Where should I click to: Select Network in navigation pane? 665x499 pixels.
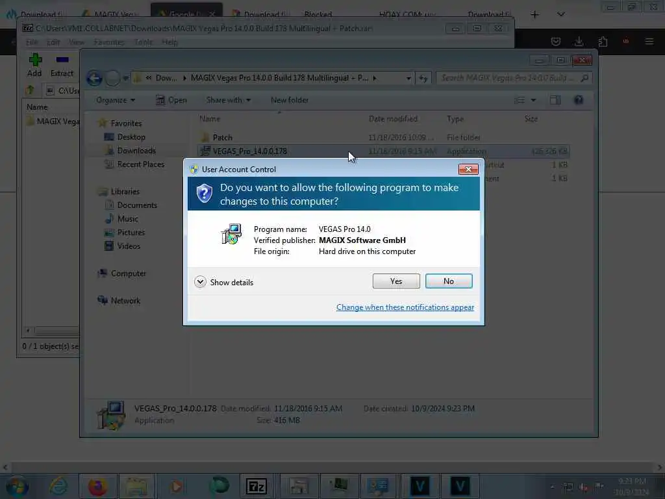(x=125, y=300)
